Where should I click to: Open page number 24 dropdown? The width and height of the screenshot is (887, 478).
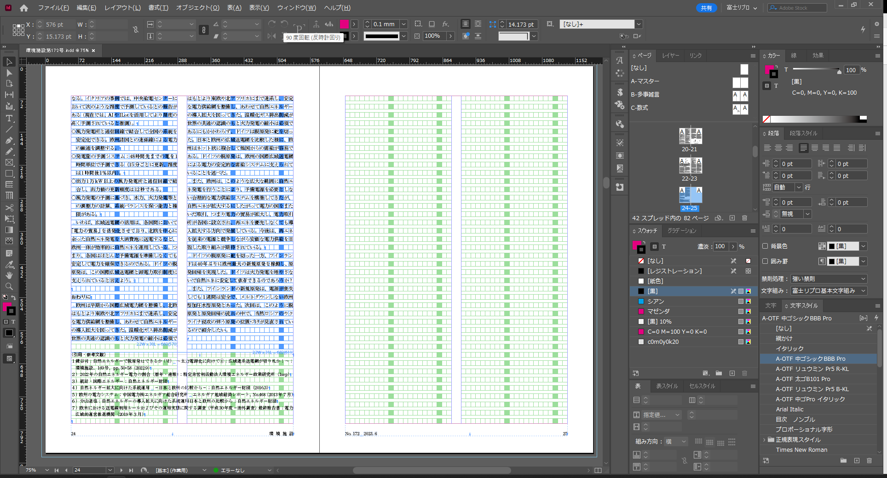coord(110,470)
